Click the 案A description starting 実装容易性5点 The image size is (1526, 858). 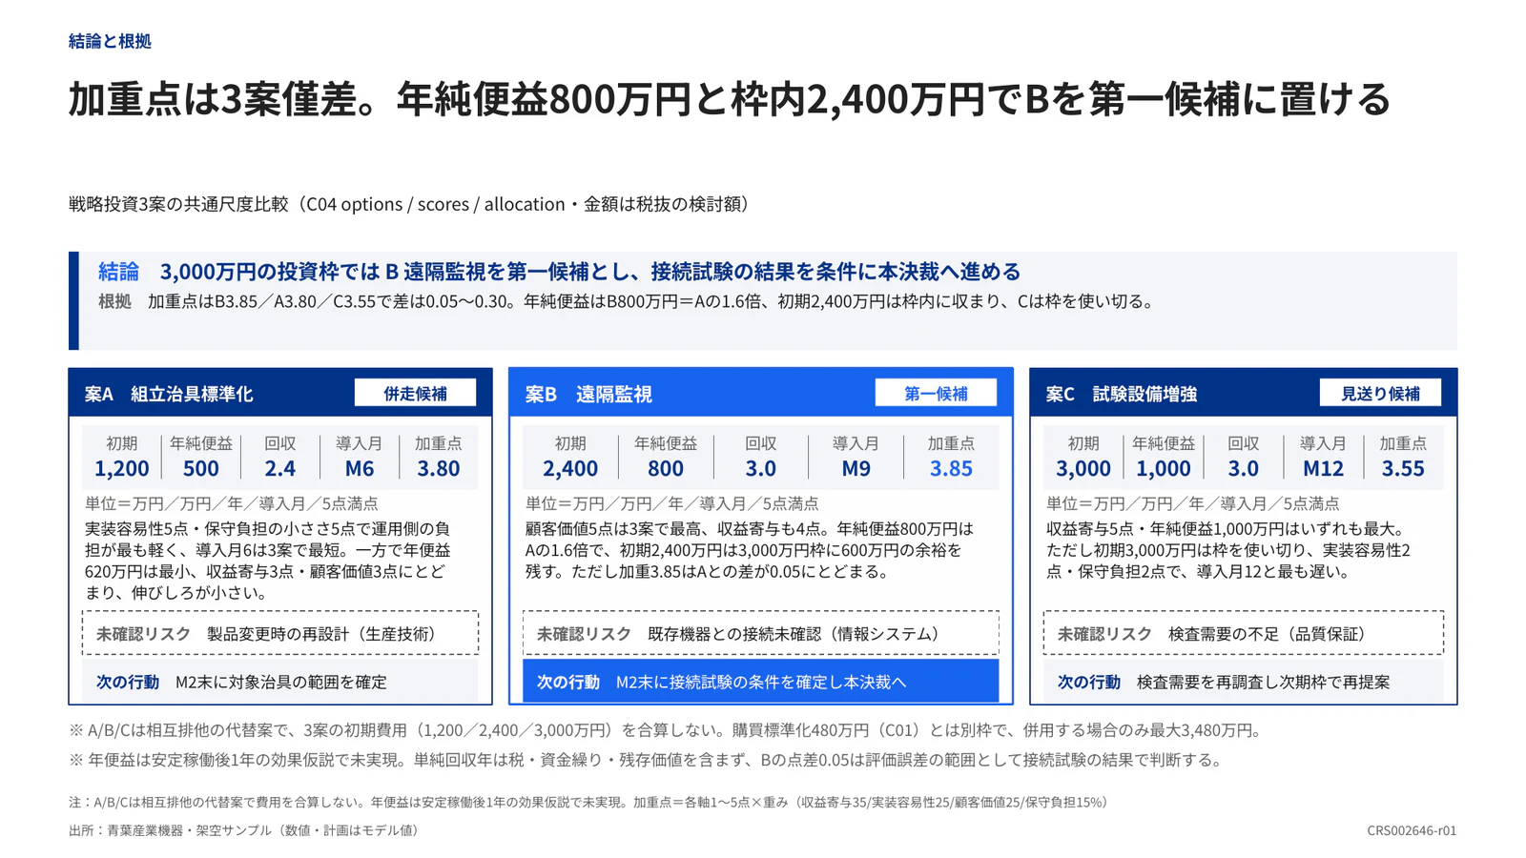(x=270, y=561)
